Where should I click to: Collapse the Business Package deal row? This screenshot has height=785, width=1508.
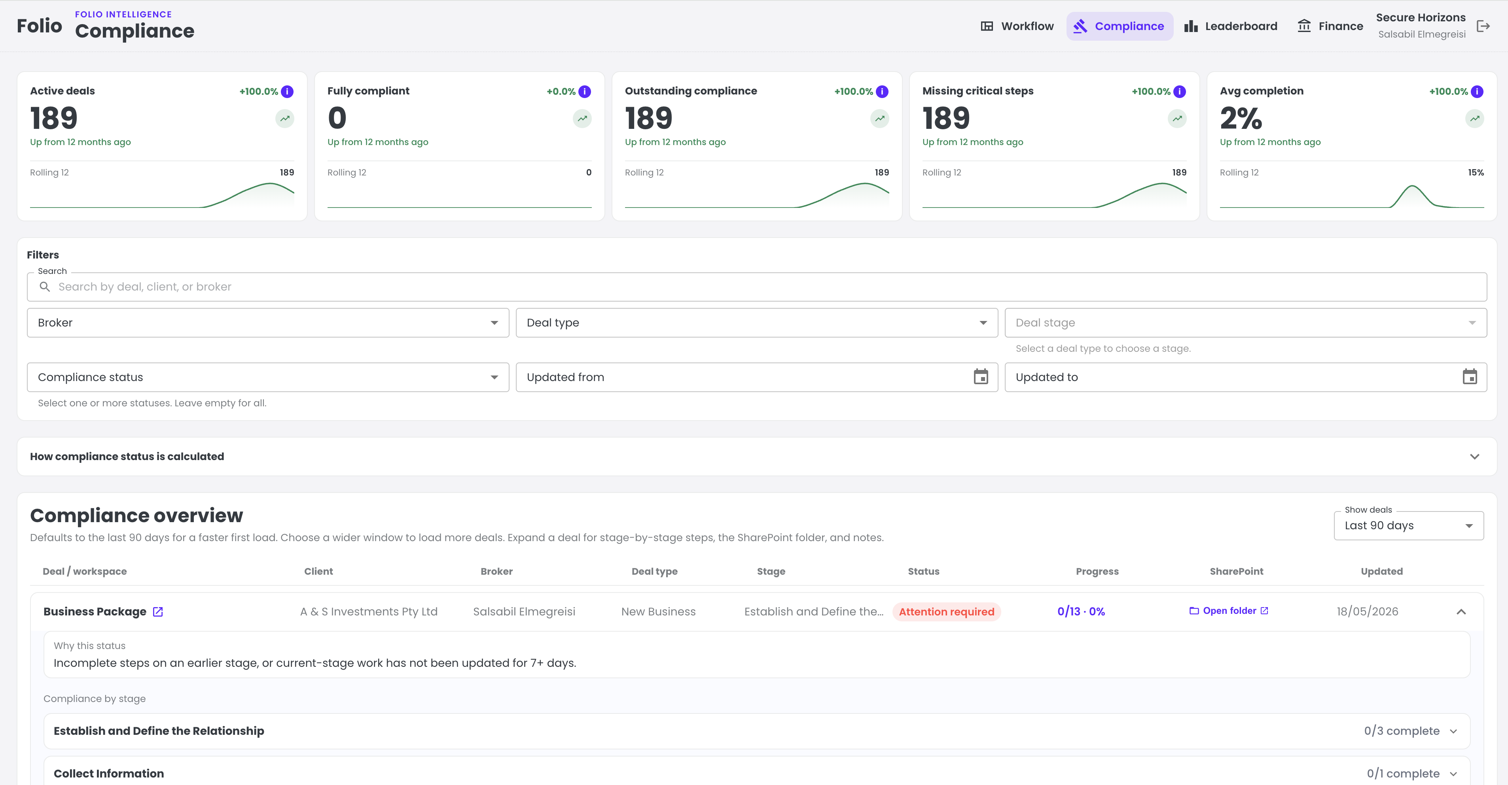click(1461, 611)
